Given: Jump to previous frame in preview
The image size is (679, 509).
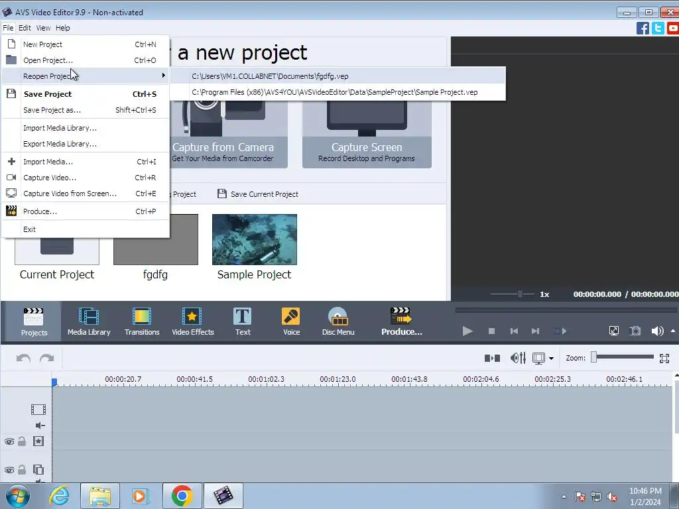Looking at the screenshot, I should click(x=514, y=331).
